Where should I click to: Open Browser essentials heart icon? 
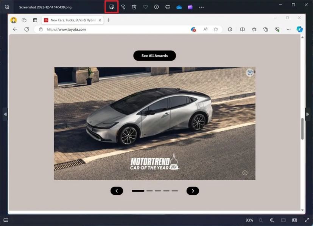point(277,29)
